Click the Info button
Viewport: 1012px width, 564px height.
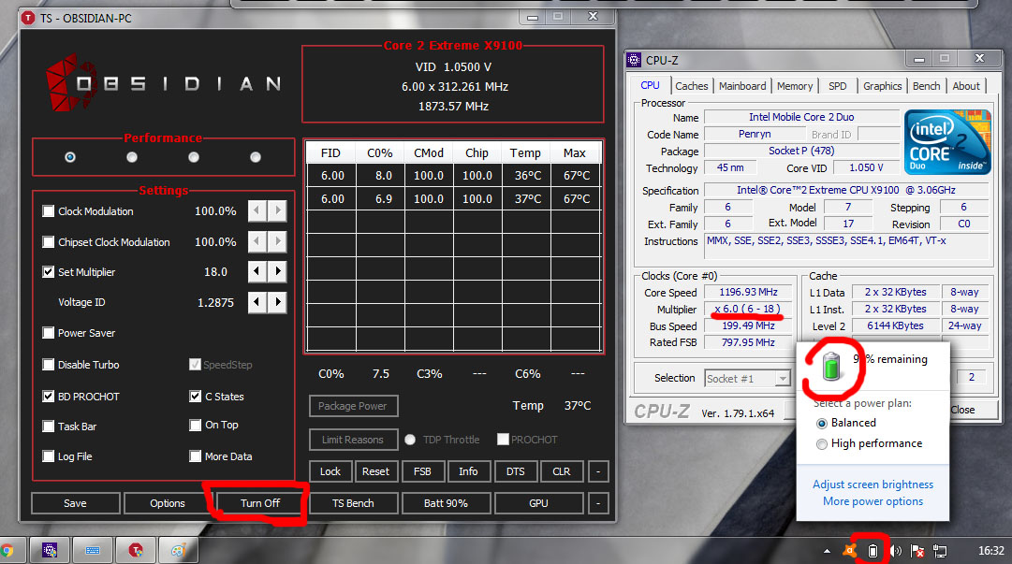(x=469, y=471)
